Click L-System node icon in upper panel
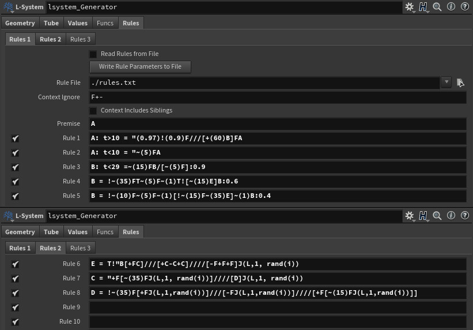473x330 pixels. 8,7
